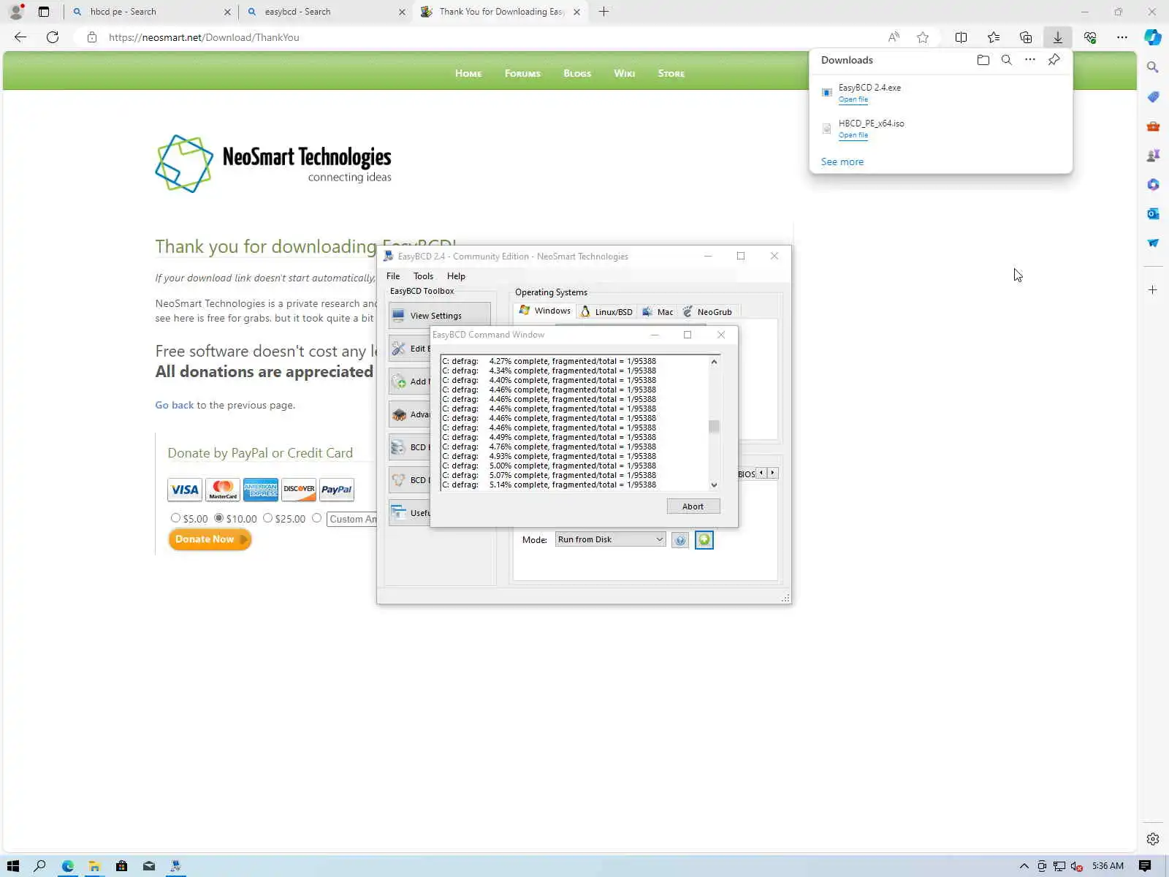The width and height of the screenshot is (1169, 877).
Task: Click command window scrollbar thumb
Action: point(714,426)
